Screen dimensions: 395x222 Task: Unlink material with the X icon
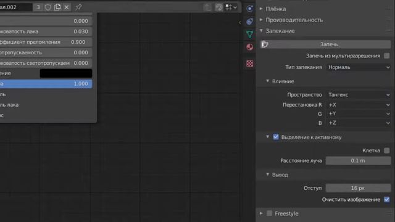[67, 7]
